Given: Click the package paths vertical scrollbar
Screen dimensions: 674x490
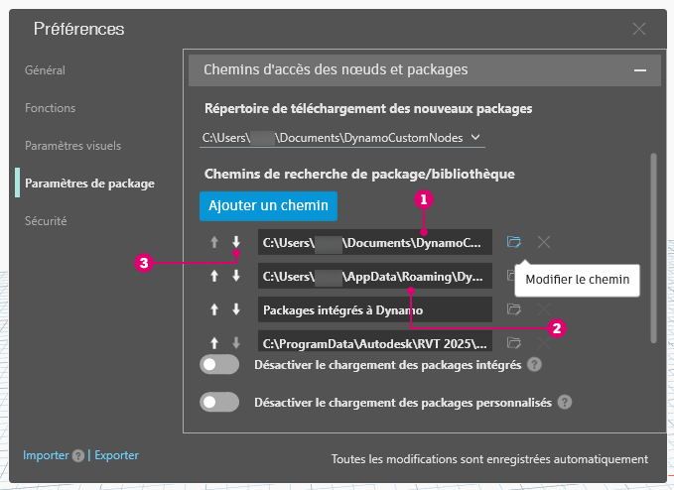Looking at the screenshot, I should point(654,248).
